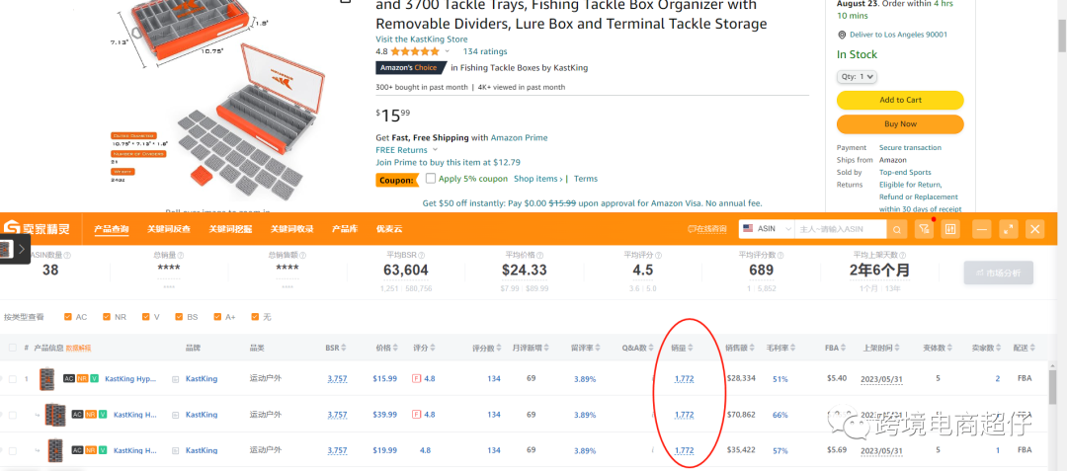Screen dimensions: 1067x471
Task: Sort by BSR column arrows
Action: pos(345,348)
